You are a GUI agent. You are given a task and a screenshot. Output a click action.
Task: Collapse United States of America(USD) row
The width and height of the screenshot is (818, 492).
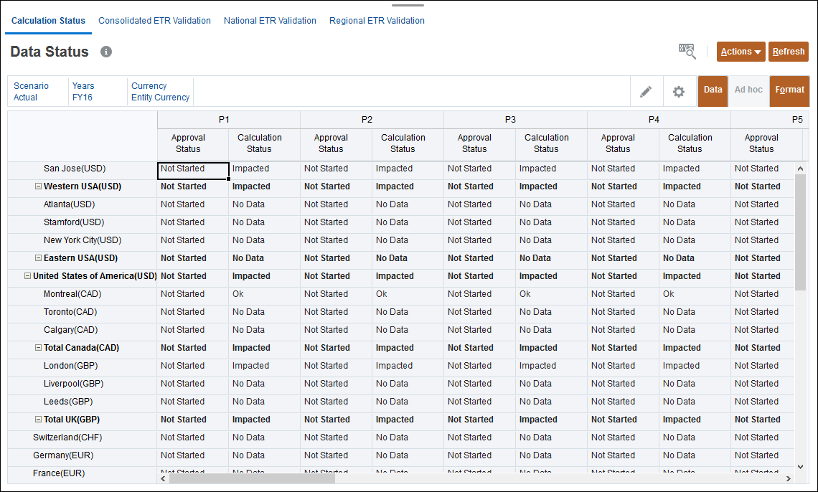pos(28,275)
